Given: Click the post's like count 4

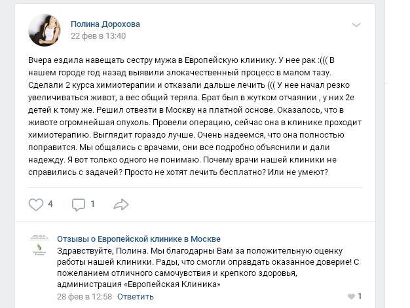Looking at the screenshot, I should click(50, 204).
